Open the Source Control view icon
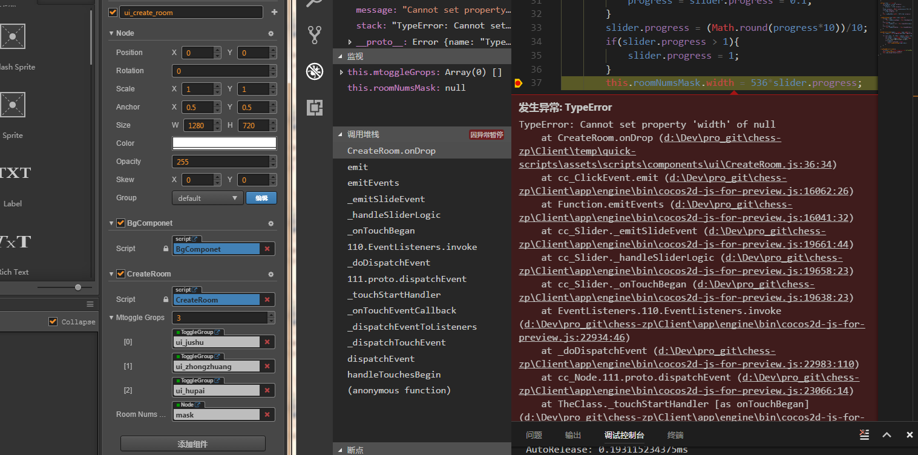918x455 pixels. point(315,34)
